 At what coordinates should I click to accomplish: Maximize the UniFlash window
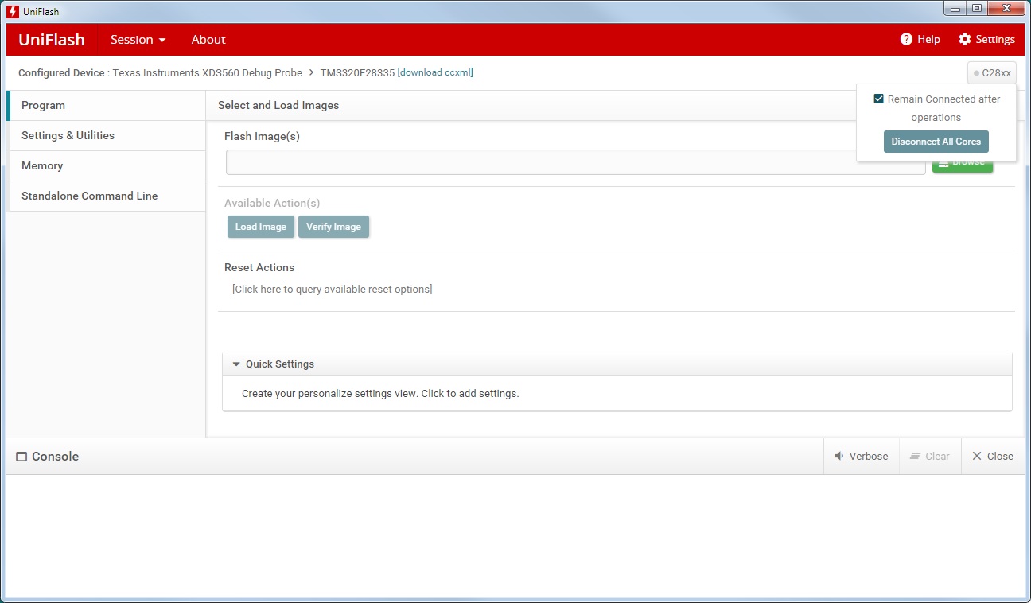click(976, 9)
